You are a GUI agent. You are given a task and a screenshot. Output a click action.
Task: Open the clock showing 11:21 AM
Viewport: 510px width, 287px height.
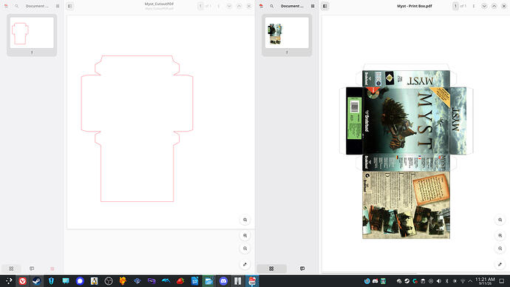[485, 281]
